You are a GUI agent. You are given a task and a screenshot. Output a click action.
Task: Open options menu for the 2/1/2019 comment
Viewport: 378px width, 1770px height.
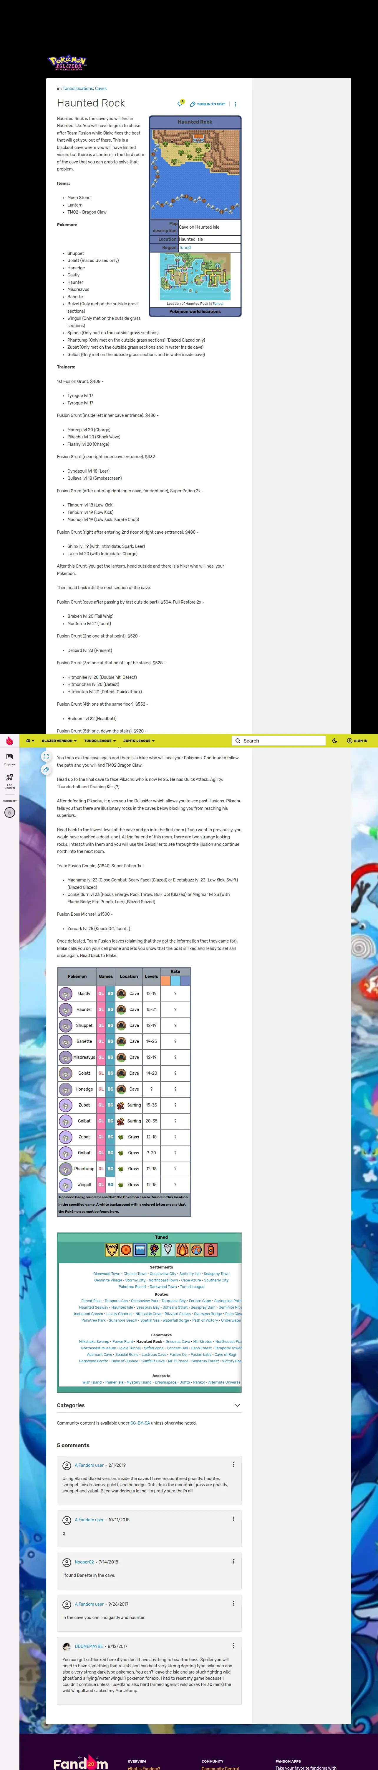(233, 1464)
